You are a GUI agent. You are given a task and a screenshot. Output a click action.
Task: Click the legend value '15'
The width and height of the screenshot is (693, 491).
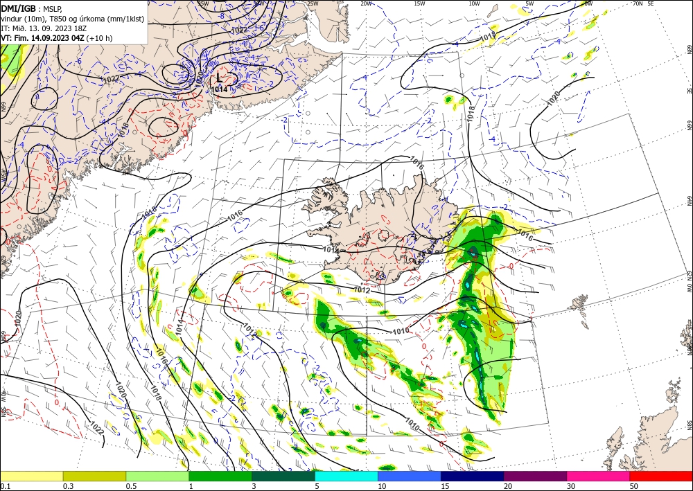pos(445,487)
